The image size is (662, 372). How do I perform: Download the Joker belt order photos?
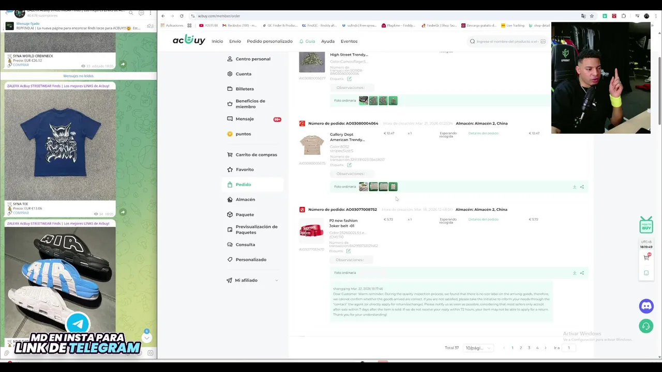[x=574, y=273]
